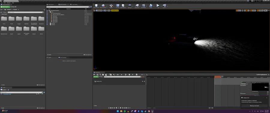Viewport: 270px width, 113px height.
Task: Click Save Current toolbar icon
Action: 96,6
